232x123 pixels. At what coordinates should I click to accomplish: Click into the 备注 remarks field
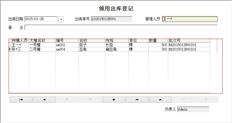coord(121,27)
